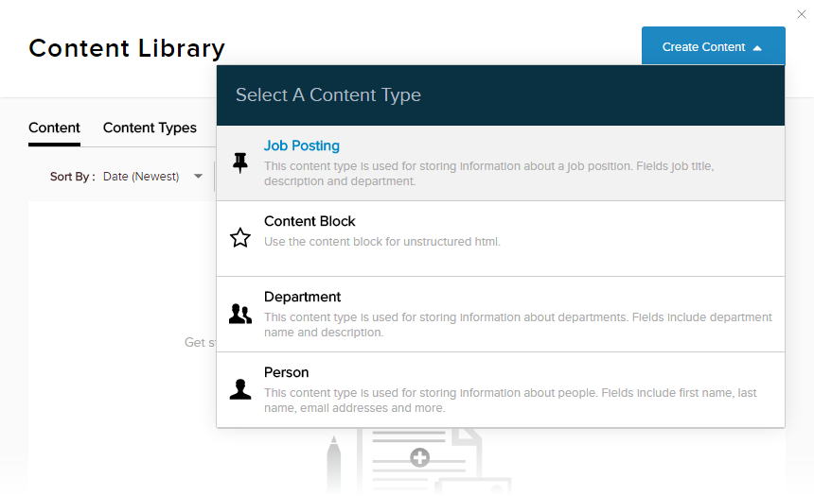
Task: Click the star icon beside Content Block
Action: (x=239, y=238)
